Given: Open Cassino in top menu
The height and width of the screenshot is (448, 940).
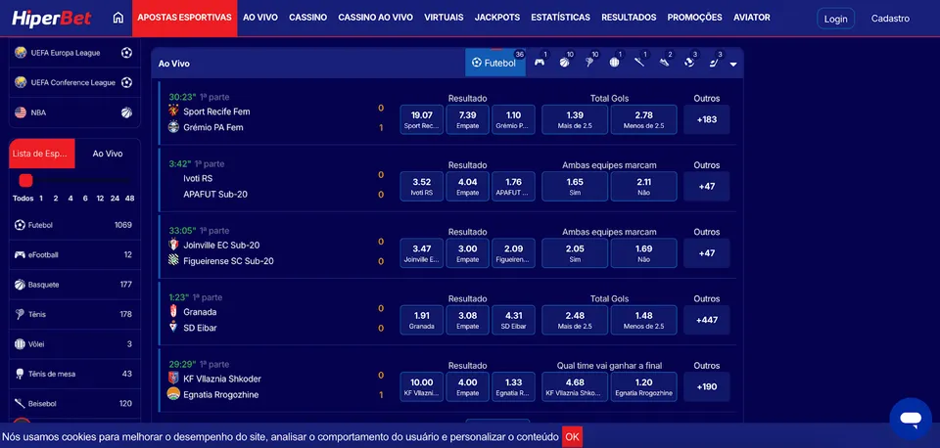Looking at the screenshot, I should [x=308, y=18].
